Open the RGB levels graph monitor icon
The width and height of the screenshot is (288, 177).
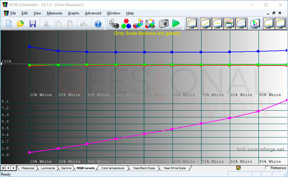click(230, 24)
